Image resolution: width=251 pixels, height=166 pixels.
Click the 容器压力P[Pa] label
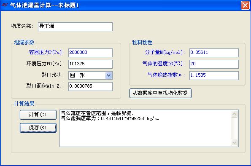pyautogui.click(x=46, y=52)
